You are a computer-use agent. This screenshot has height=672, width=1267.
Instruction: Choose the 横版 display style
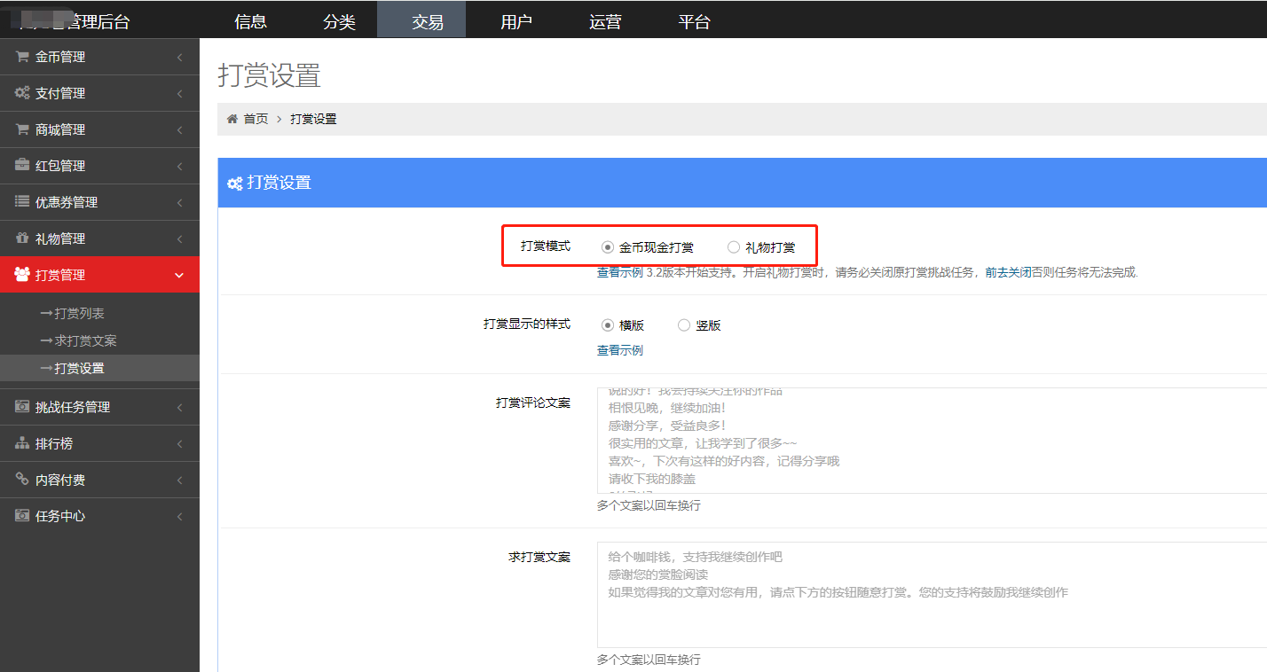click(x=608, y=325)
